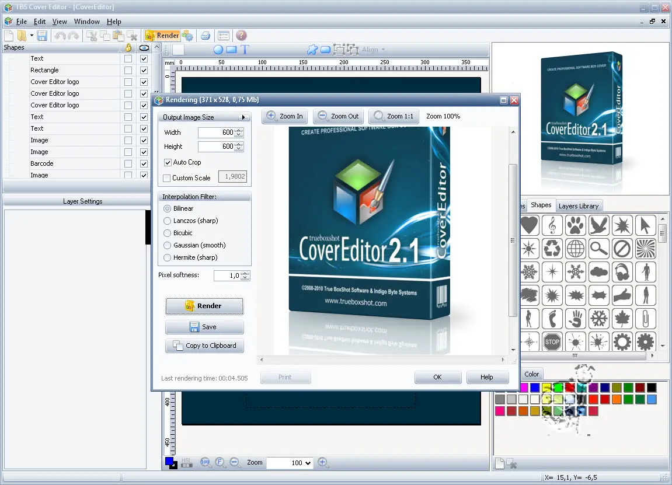Image resolution: width=672 pixels, height=485 pixels.
Task: Select the Bilinear interpolation filter
Action: [167, 209]
